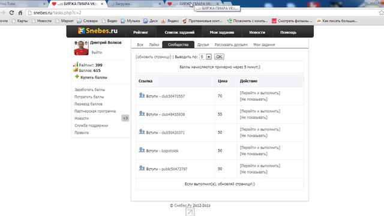Open Мои задания in top navigation

coord(222,32)
